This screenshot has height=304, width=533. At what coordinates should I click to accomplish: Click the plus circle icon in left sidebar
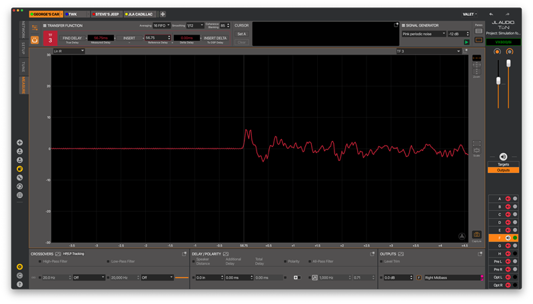(x=20, y=142)
